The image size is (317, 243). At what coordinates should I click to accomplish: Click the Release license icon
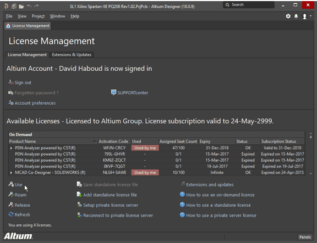point(11,205)
